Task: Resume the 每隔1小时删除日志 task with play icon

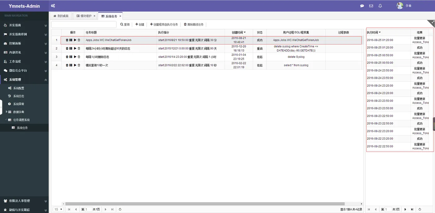Action: coord(75,57)
